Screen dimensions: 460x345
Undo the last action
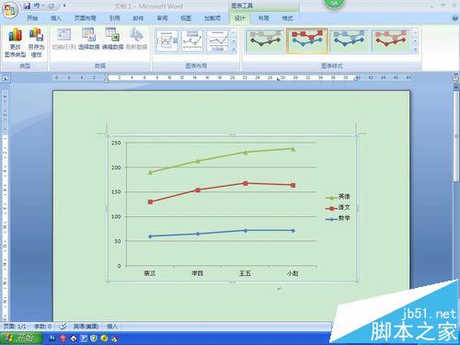pyautogui.click(x=37, y=6)
